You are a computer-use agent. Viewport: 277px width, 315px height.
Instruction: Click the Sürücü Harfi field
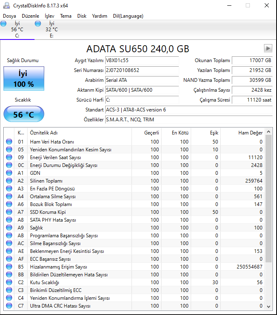click(x=142, y=100)
